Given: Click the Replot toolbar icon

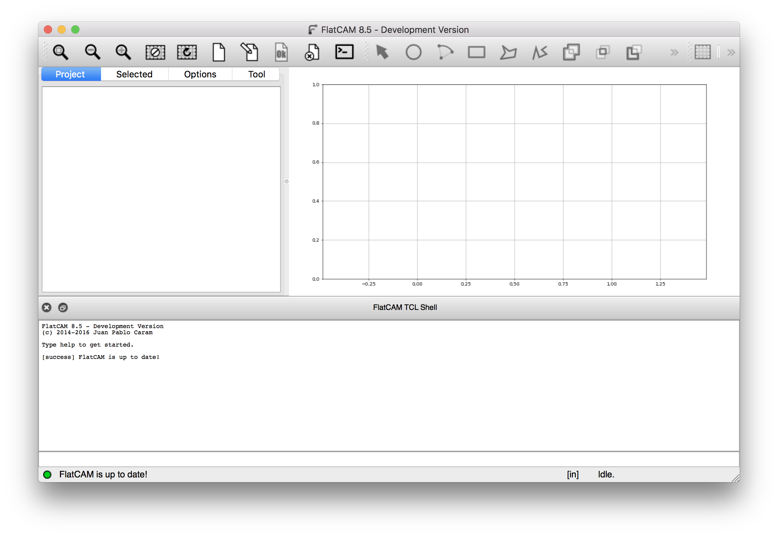Looking at the screenshot, I should [187, 52].
